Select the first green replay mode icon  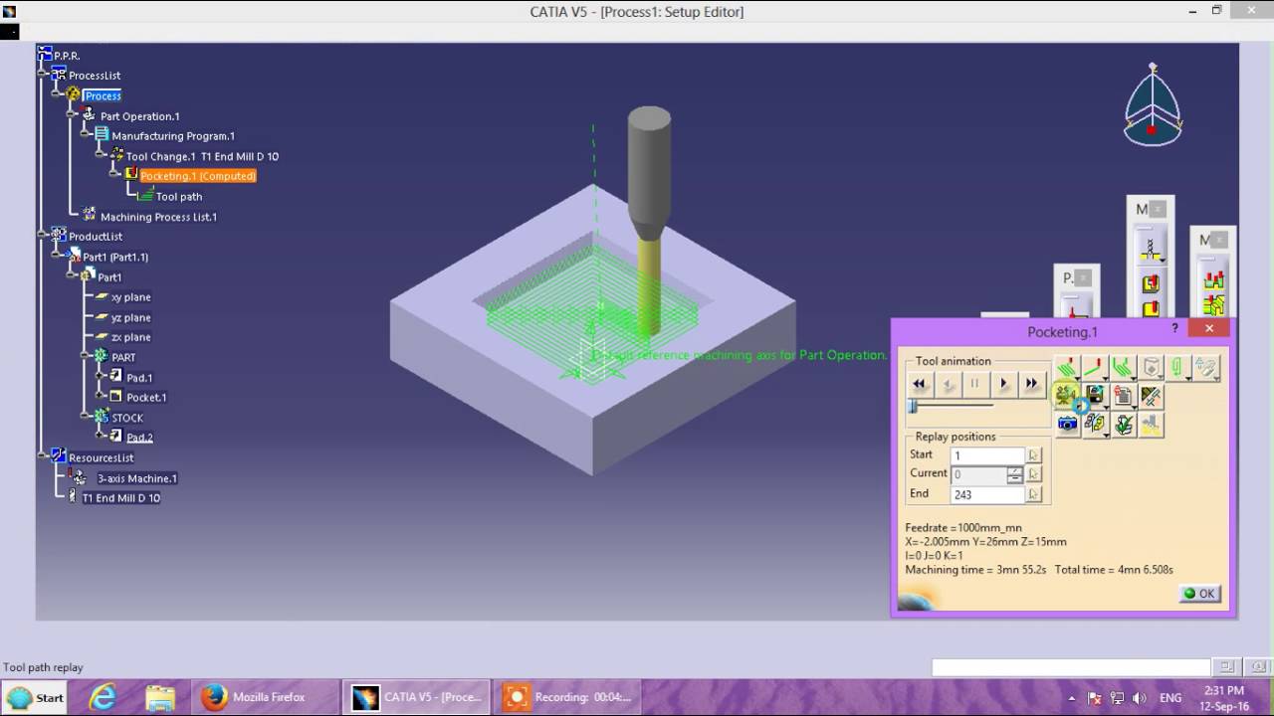pyautogui.click(x=1066, y=368)
